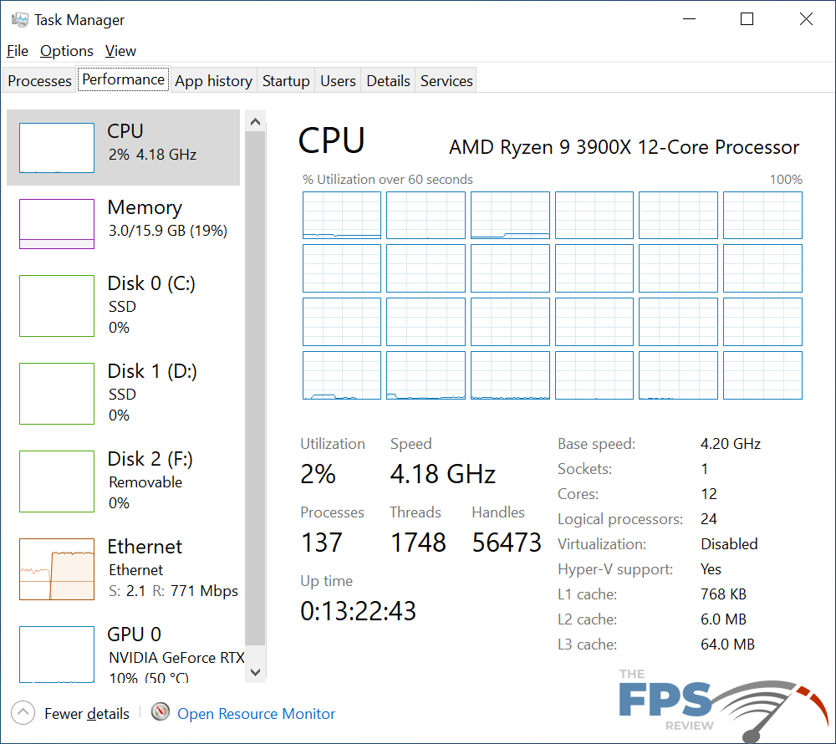
Task: Open the Details tab
Action: click(388, 80)
